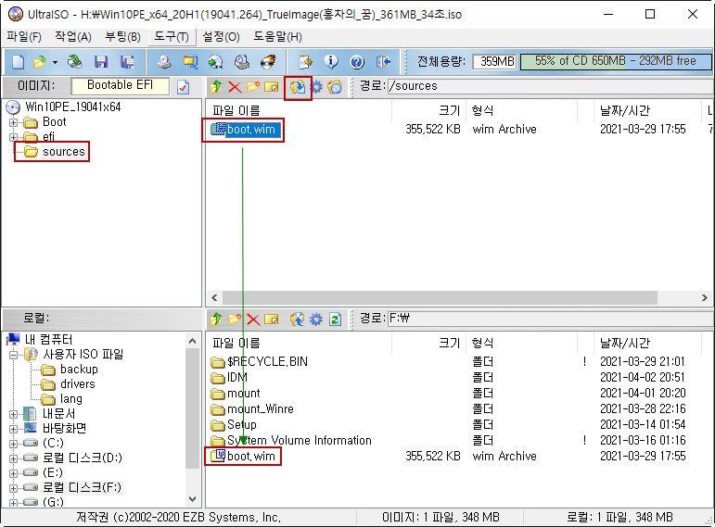Select boot.wim in the image file list
This screenshot has width=715, height=527.
click(x=250, y=130)
